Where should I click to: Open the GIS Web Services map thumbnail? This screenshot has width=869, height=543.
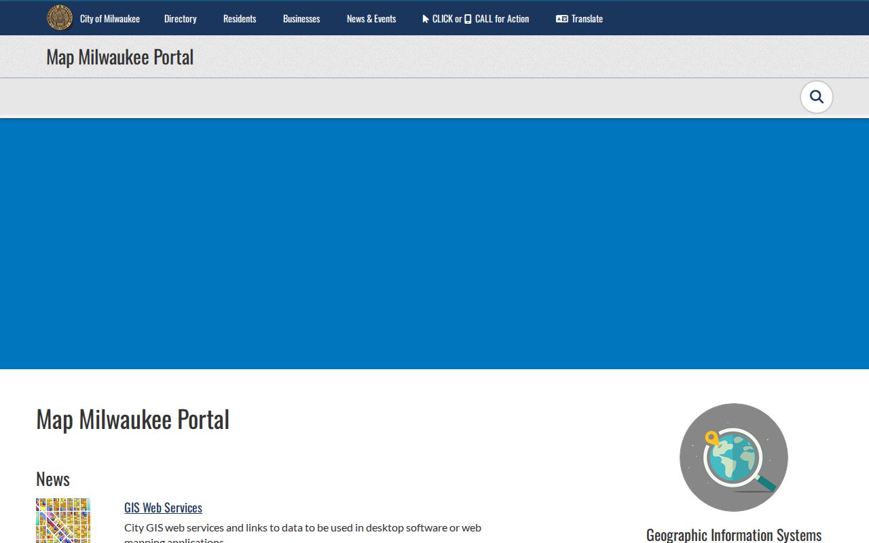63,521
